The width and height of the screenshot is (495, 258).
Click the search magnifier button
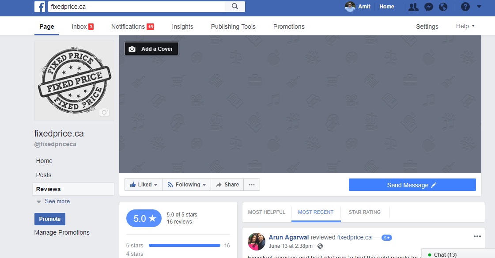coord(235,7)
